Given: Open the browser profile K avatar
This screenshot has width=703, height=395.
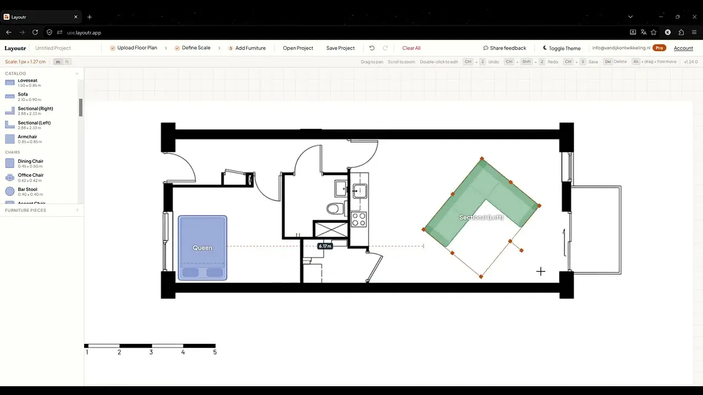Looking at the screenshot, I should (668, 32).
